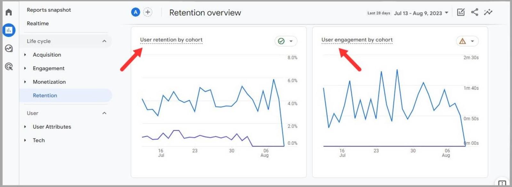The width and height of the screenshot is (512, 187).
Task: Open the Explore icon in left rail
Action: tap(9, 48)
